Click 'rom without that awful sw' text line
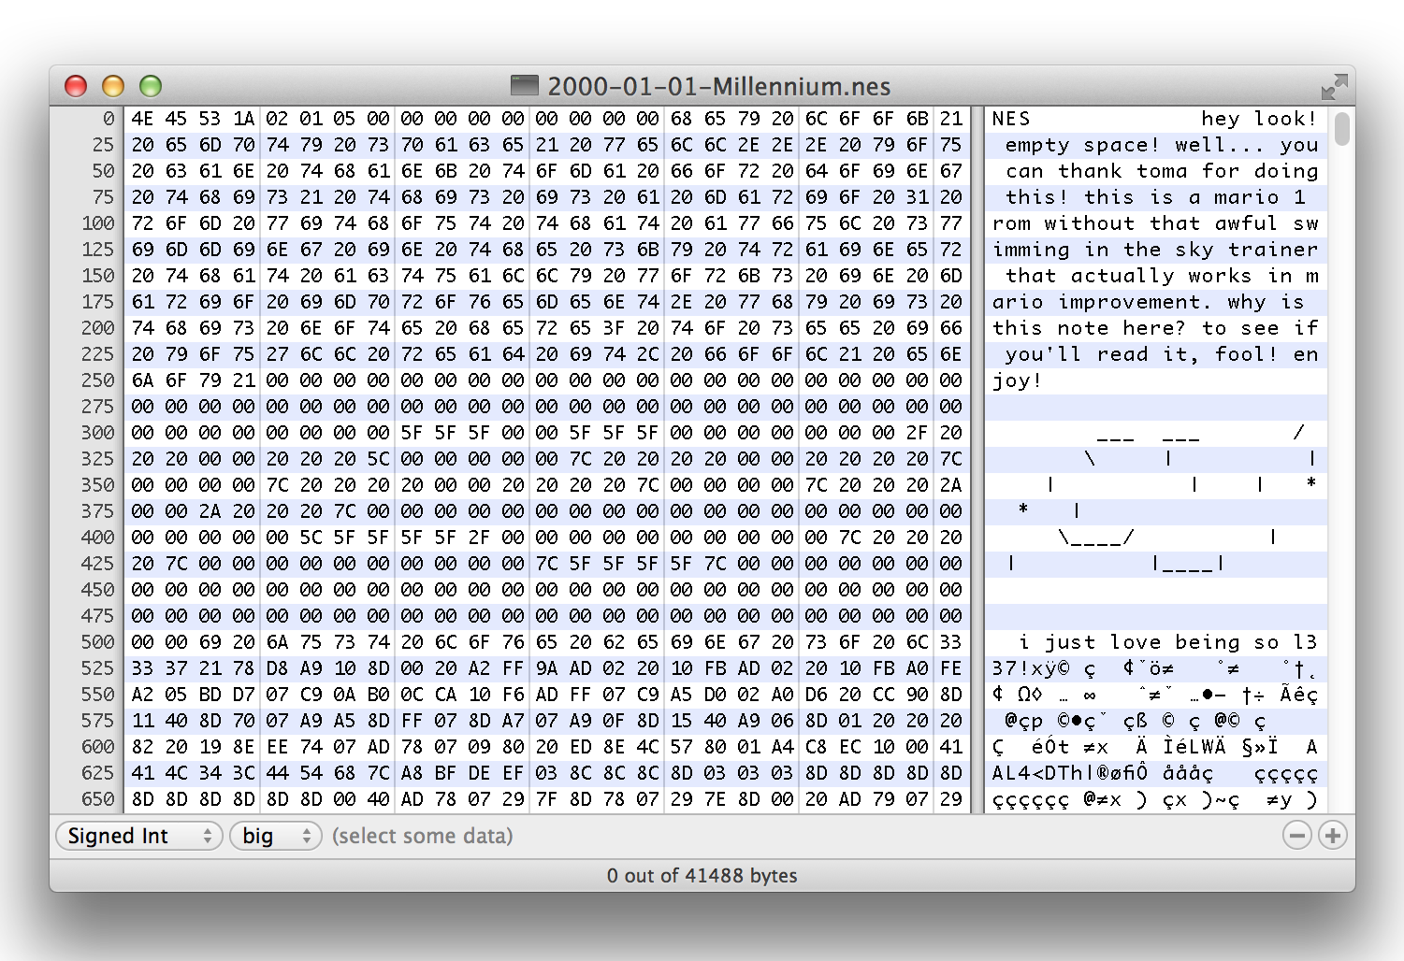The height and width of the screenshot is (961, 1404). (1155, 223)
